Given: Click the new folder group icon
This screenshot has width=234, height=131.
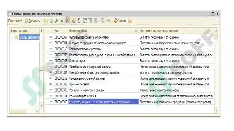Looking at the screenshot, I should 46,21.
